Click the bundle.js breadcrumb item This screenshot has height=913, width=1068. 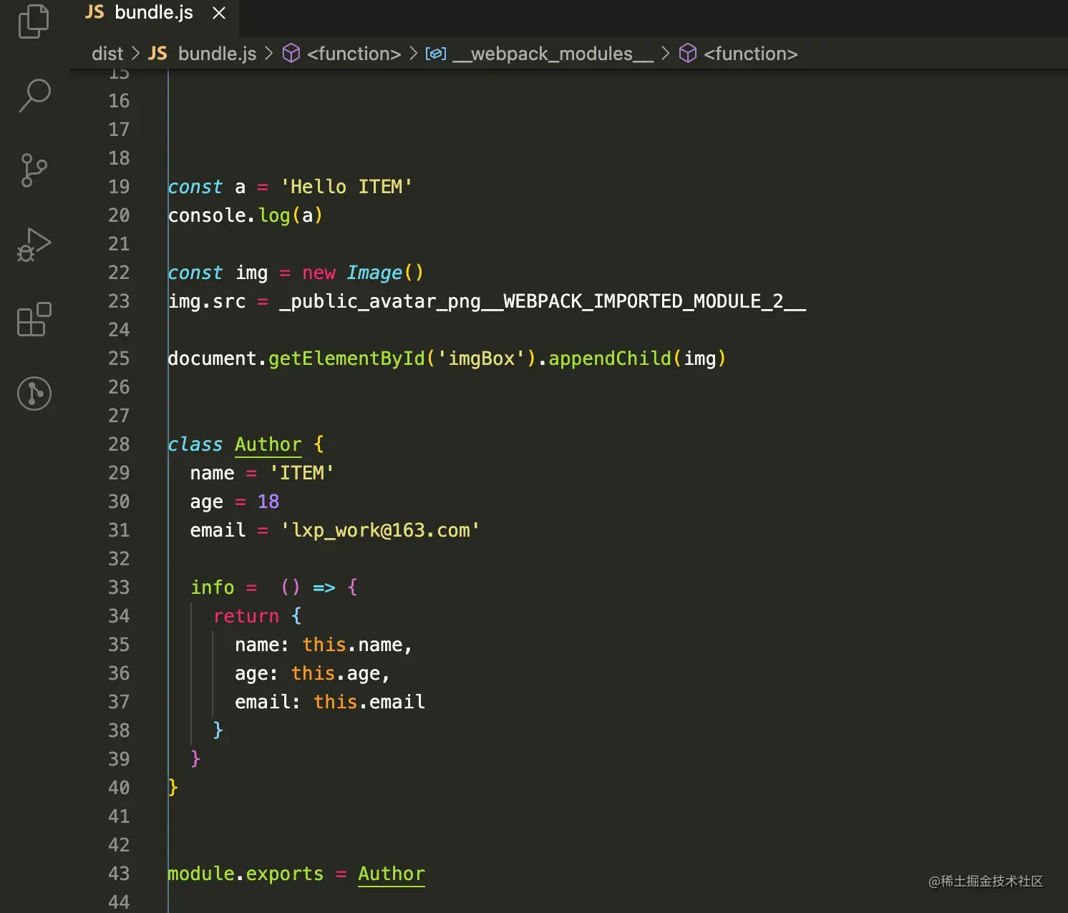[x=217, y=54]
